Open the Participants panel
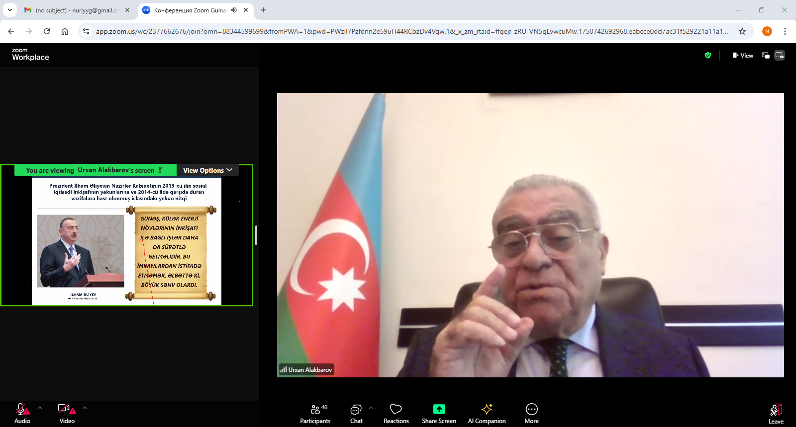This screenshot has width=796, height=427. pos(315,414)
